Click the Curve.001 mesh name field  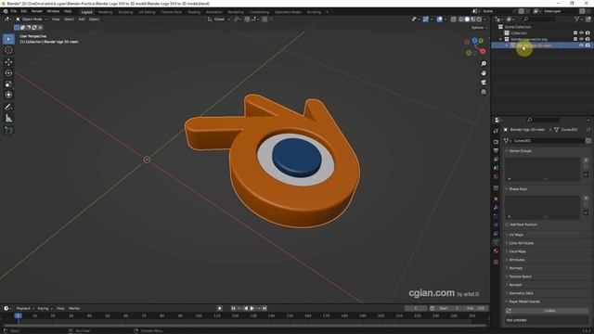point(549,140)
